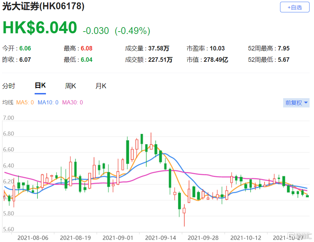Click the current price HK$6.040

[40, 27]
